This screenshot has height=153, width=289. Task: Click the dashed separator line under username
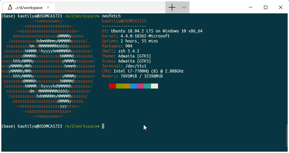tap(124, 26)
